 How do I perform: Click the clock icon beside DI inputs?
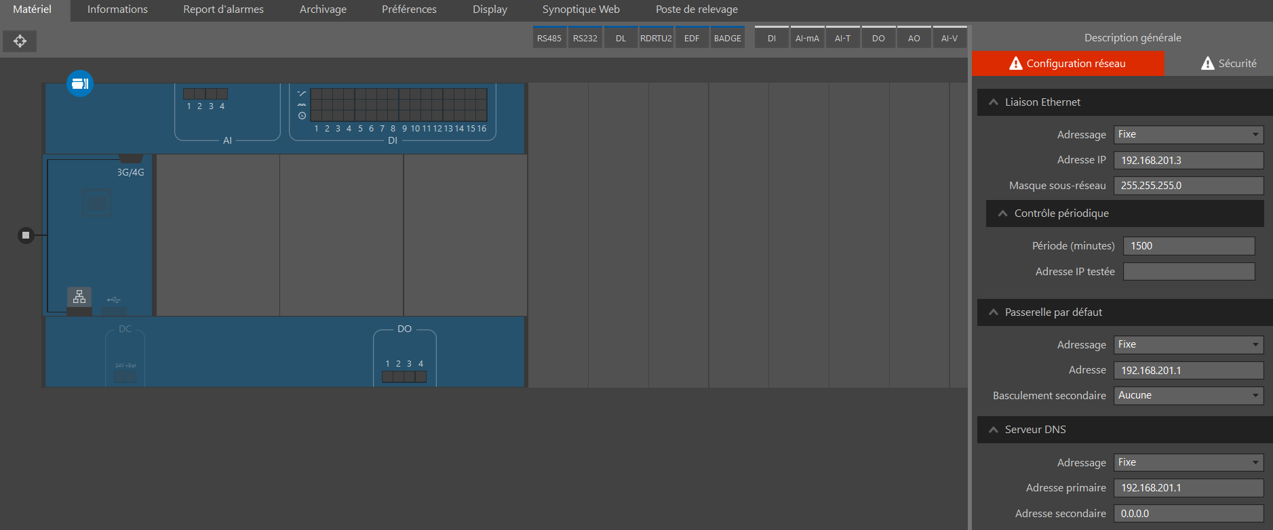point(302,116)
